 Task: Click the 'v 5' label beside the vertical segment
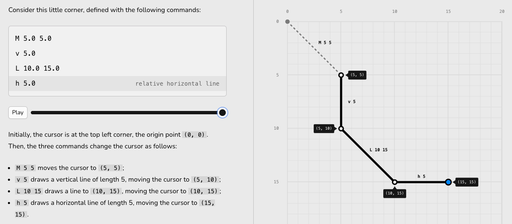[x=352, y=101]
